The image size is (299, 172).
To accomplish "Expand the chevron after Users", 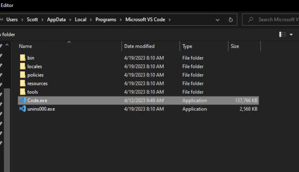I will click(22, 20).
